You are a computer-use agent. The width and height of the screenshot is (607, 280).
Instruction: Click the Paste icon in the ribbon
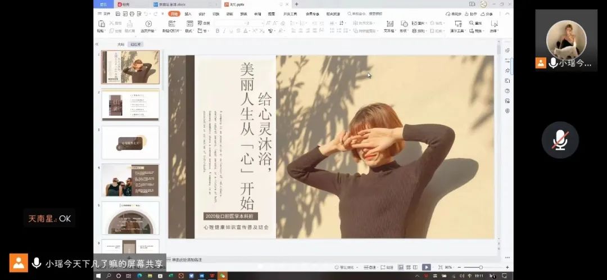pyautogui.click(x=101, y=24)
